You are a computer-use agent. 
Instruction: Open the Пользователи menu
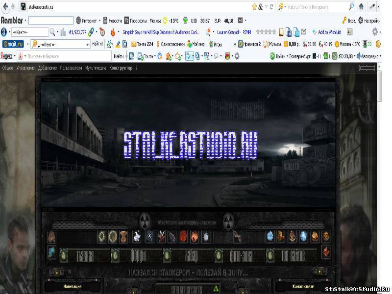tap(71, 68)
